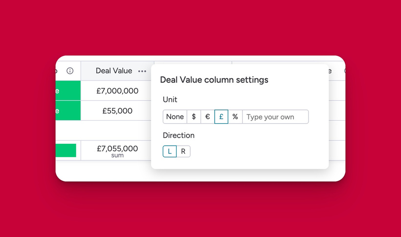Select the percent sign unit

click(235, 117)
